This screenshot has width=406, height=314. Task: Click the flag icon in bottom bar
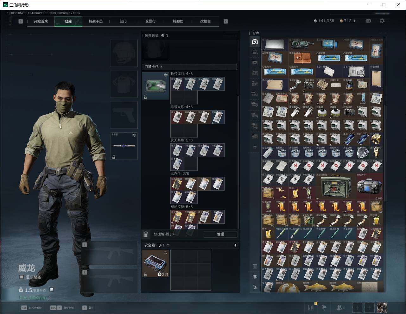324,308
